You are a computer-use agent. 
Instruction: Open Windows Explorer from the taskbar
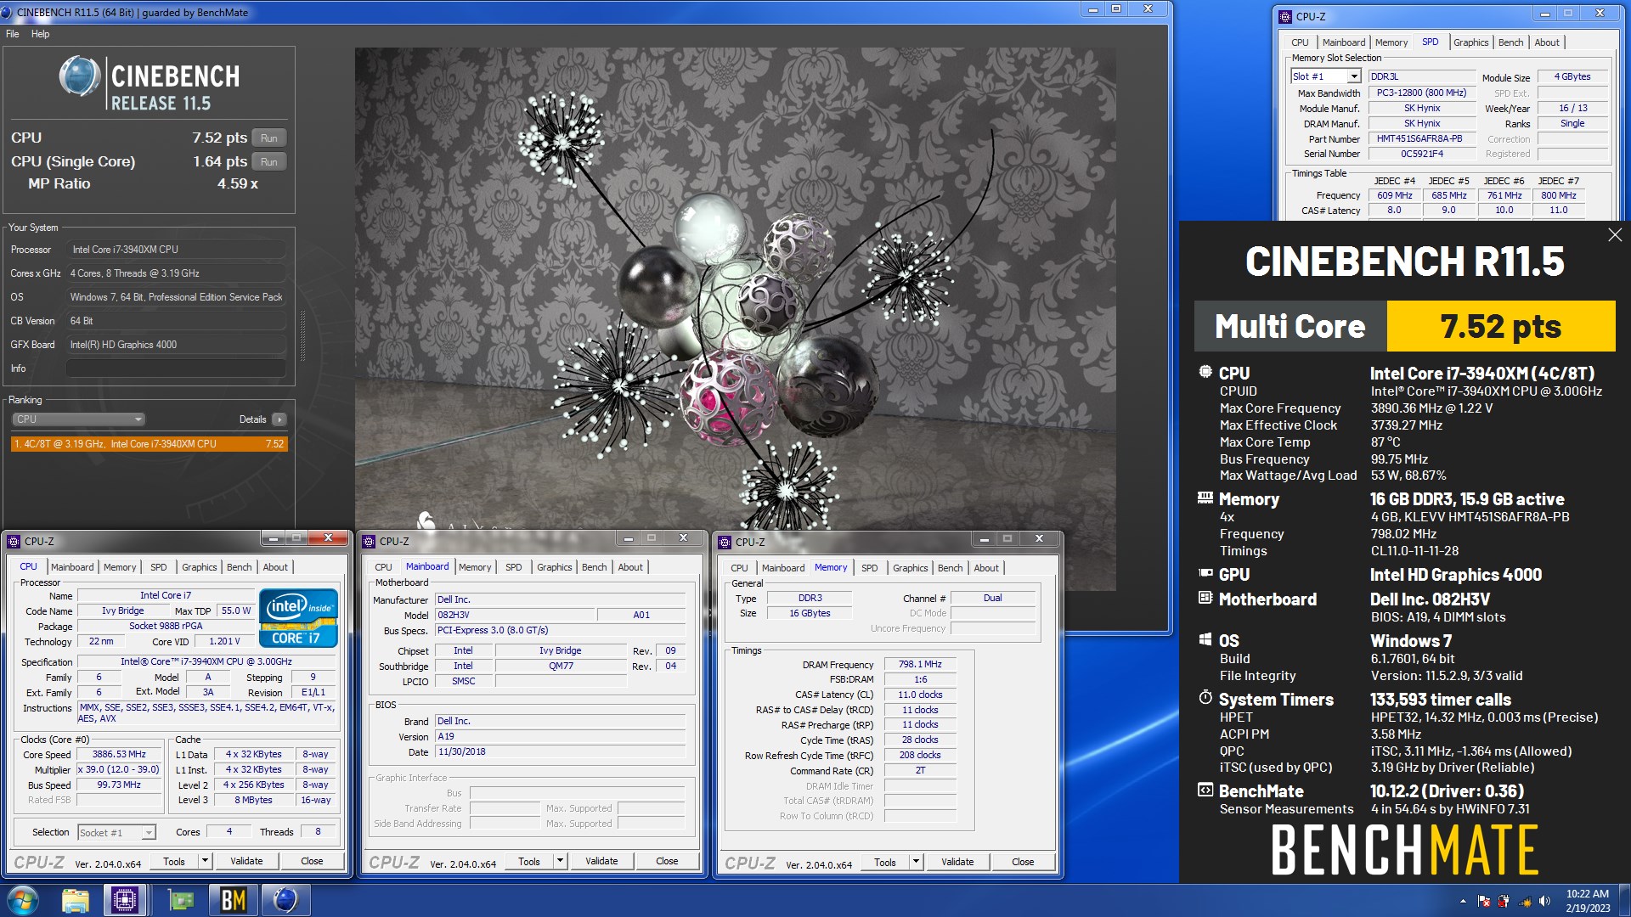76,900
